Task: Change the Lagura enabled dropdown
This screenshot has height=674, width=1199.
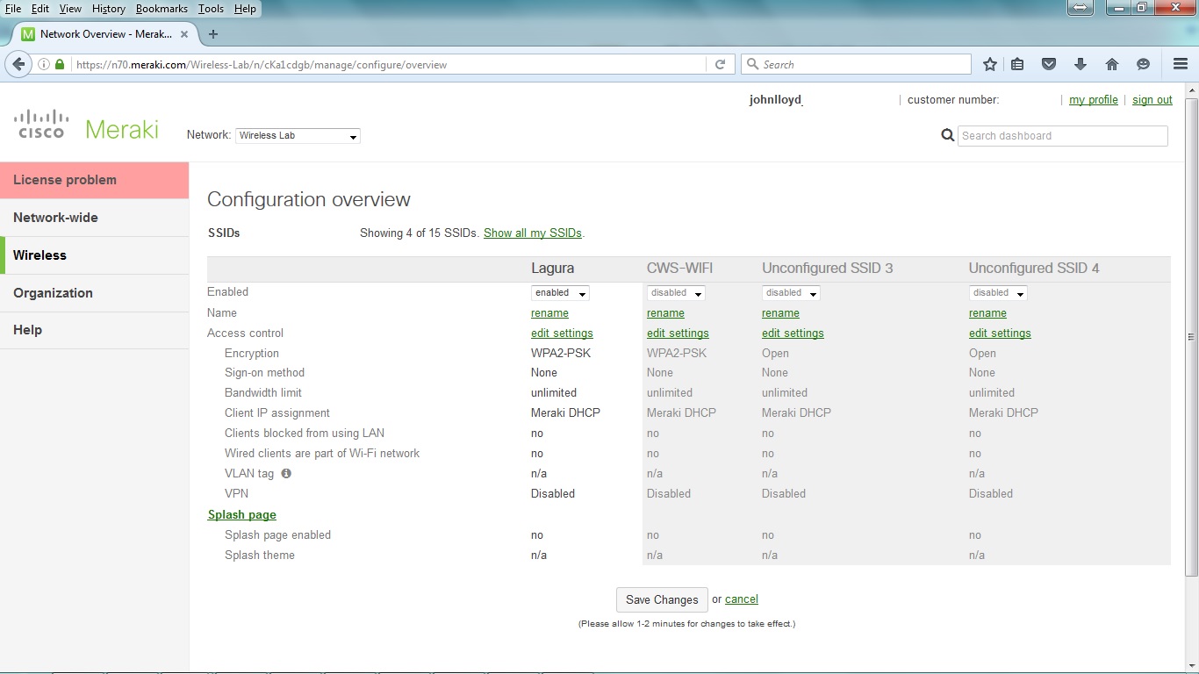Action: [559, 292]
